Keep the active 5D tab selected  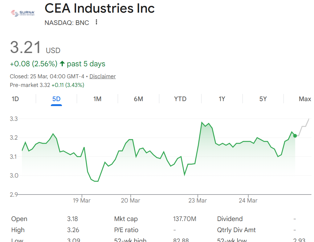(x=56, y=99)
